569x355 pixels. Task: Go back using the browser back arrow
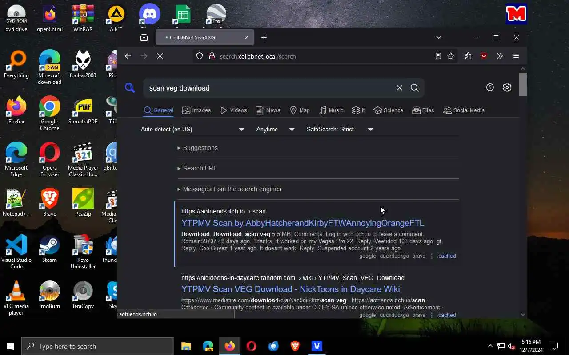coord(128,56)
